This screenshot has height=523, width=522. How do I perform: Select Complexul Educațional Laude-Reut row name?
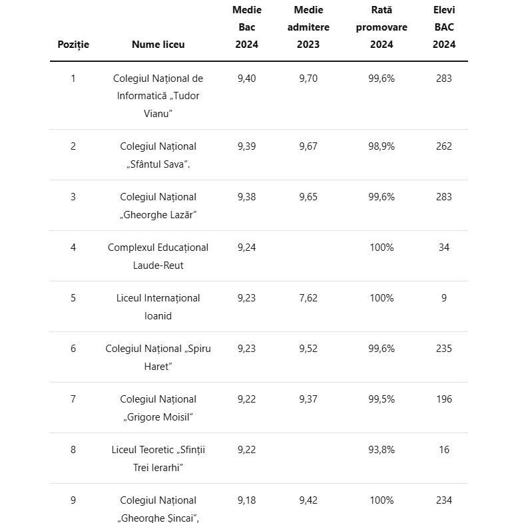click(x=158, y=256)
